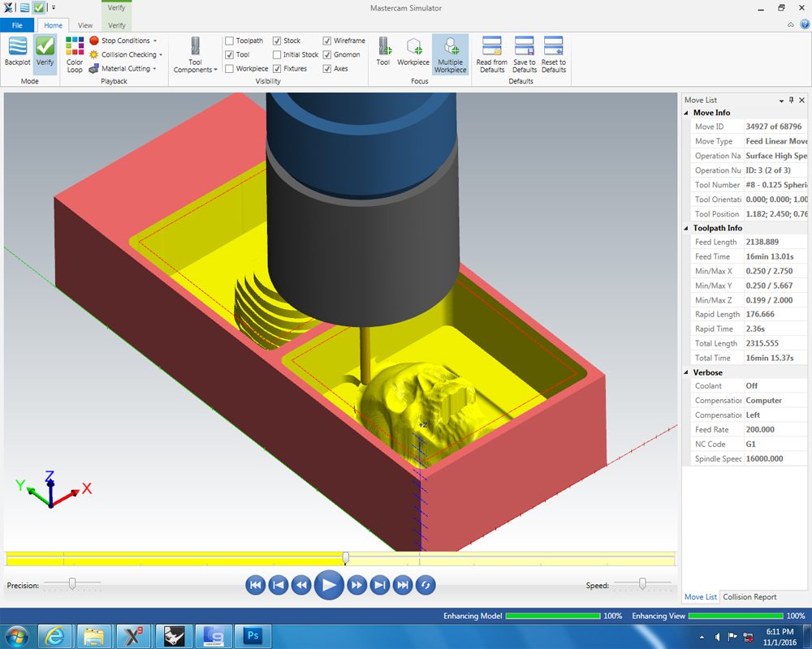This screenshot has width=812, height=649.
Task: Switch to Move List tab
Action: coord(701,597)
